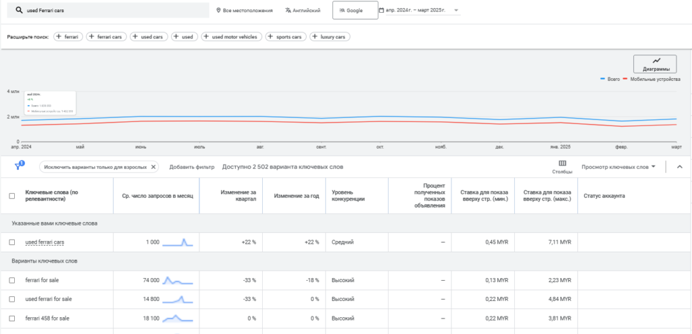
Task: Click the '3,81 MYR' max bid value
Action: coord(560,318)
